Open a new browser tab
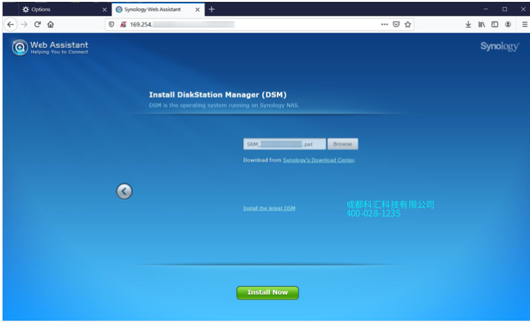The height and width of the screenshot is (322, 530). coord(212,9)
